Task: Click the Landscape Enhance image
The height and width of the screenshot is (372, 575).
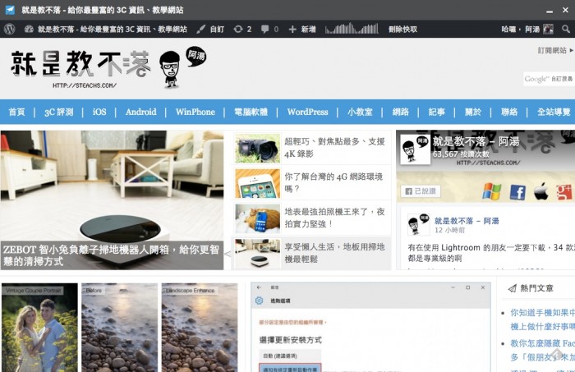Action: pos(200,328)
